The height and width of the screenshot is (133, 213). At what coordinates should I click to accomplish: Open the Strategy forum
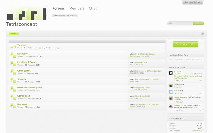(x=22, y=79)
